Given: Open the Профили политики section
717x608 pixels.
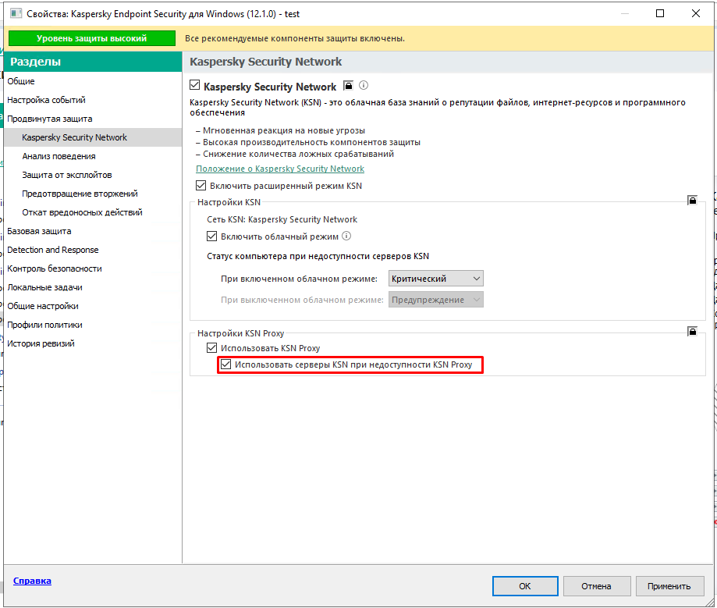Looking at the screenshot, I should (x=93, y=325).
